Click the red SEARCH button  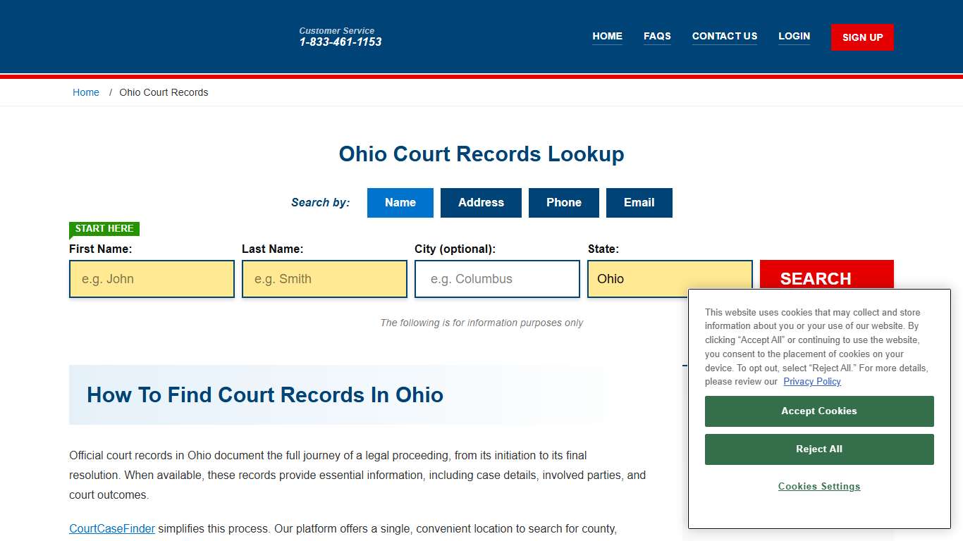(815, 278)
